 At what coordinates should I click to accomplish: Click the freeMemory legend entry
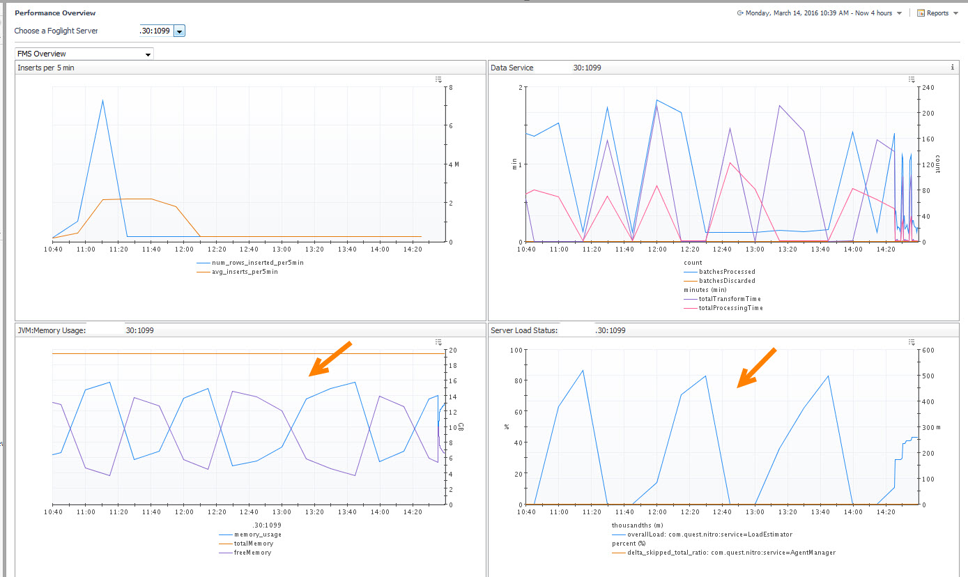click(245, 553)
